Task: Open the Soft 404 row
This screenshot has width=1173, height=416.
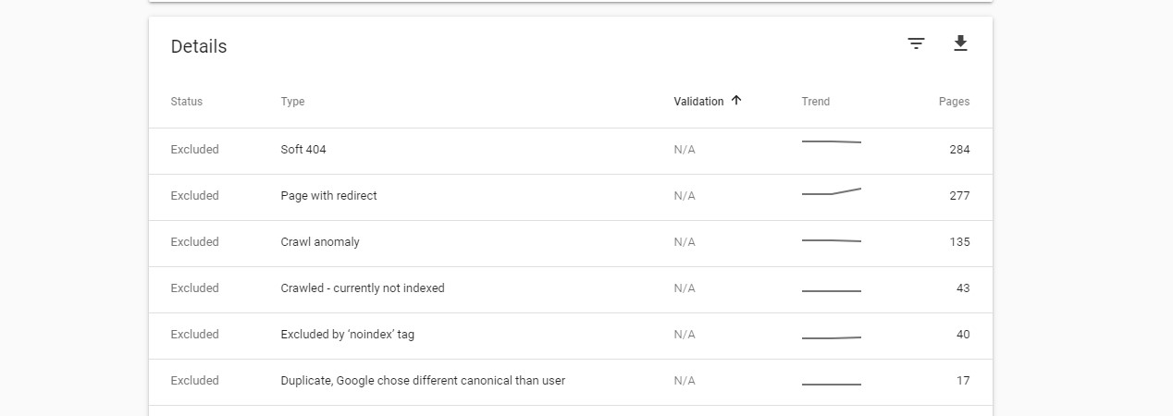Action: 571,151
